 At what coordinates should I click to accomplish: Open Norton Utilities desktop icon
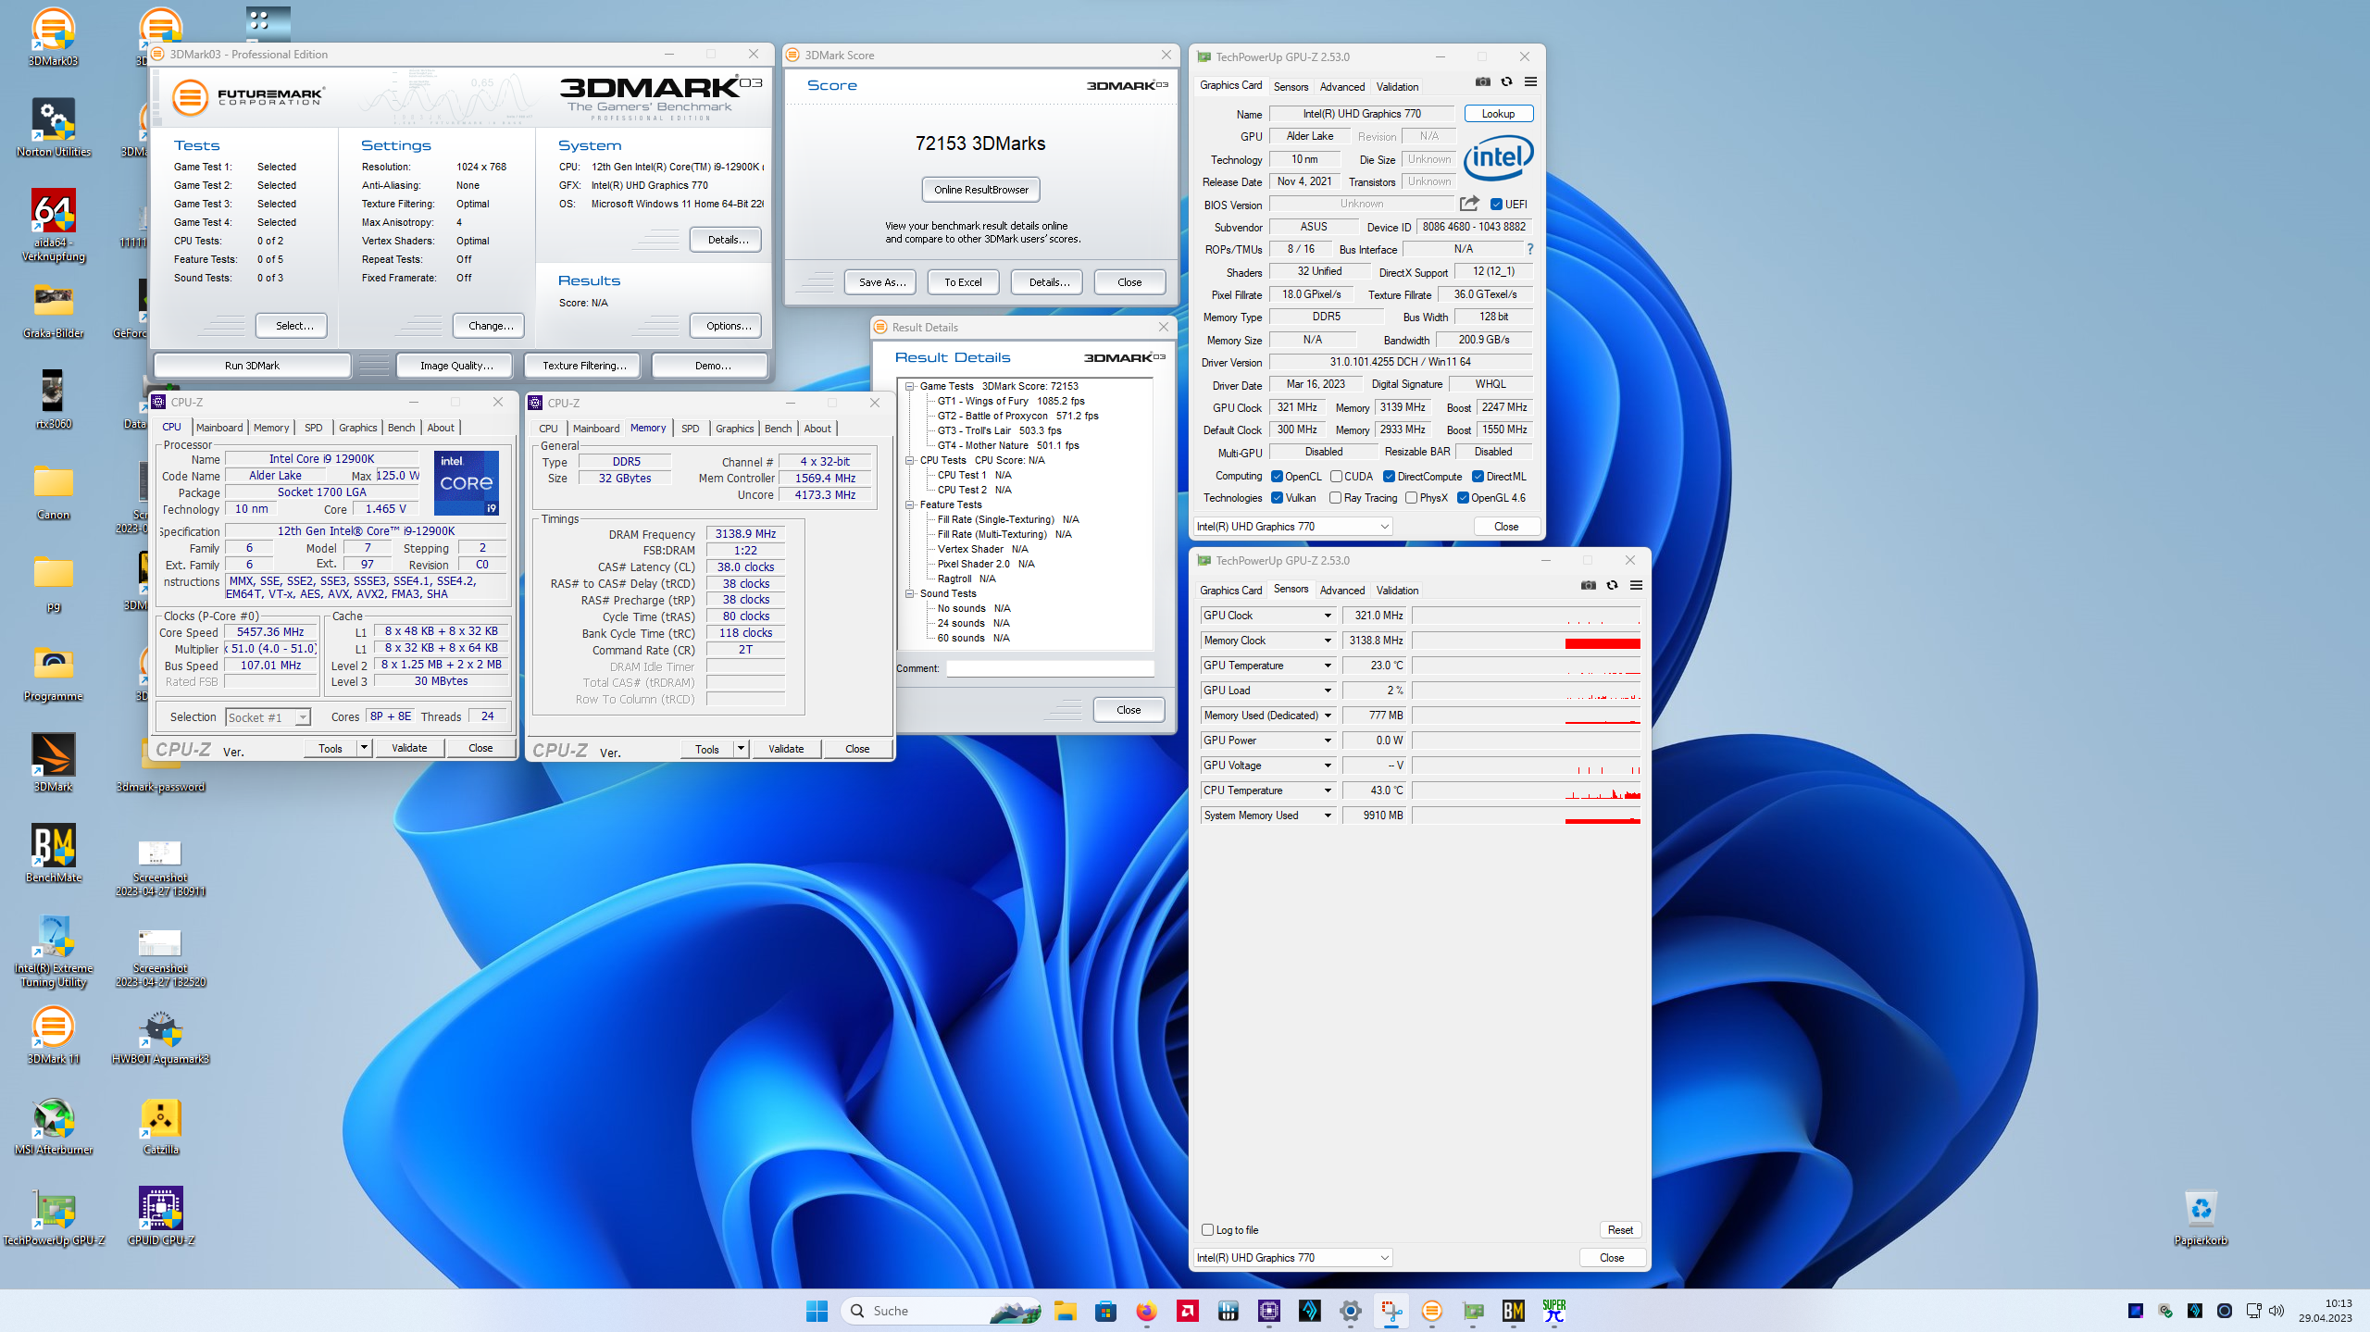pos(53,129)
